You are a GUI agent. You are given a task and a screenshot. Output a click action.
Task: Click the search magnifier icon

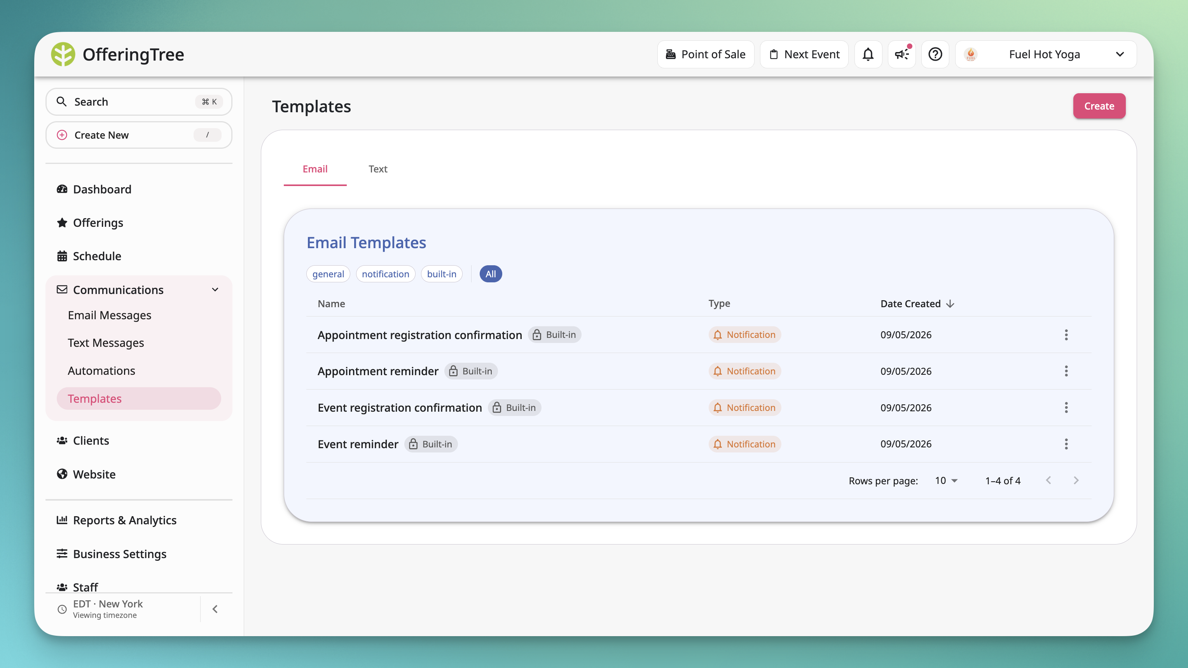click(x=61, y=101)
